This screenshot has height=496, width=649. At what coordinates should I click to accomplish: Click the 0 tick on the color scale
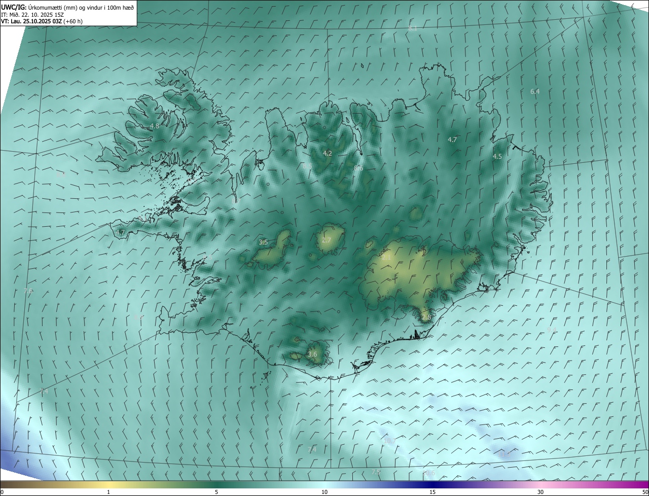[x=2, y=492]
